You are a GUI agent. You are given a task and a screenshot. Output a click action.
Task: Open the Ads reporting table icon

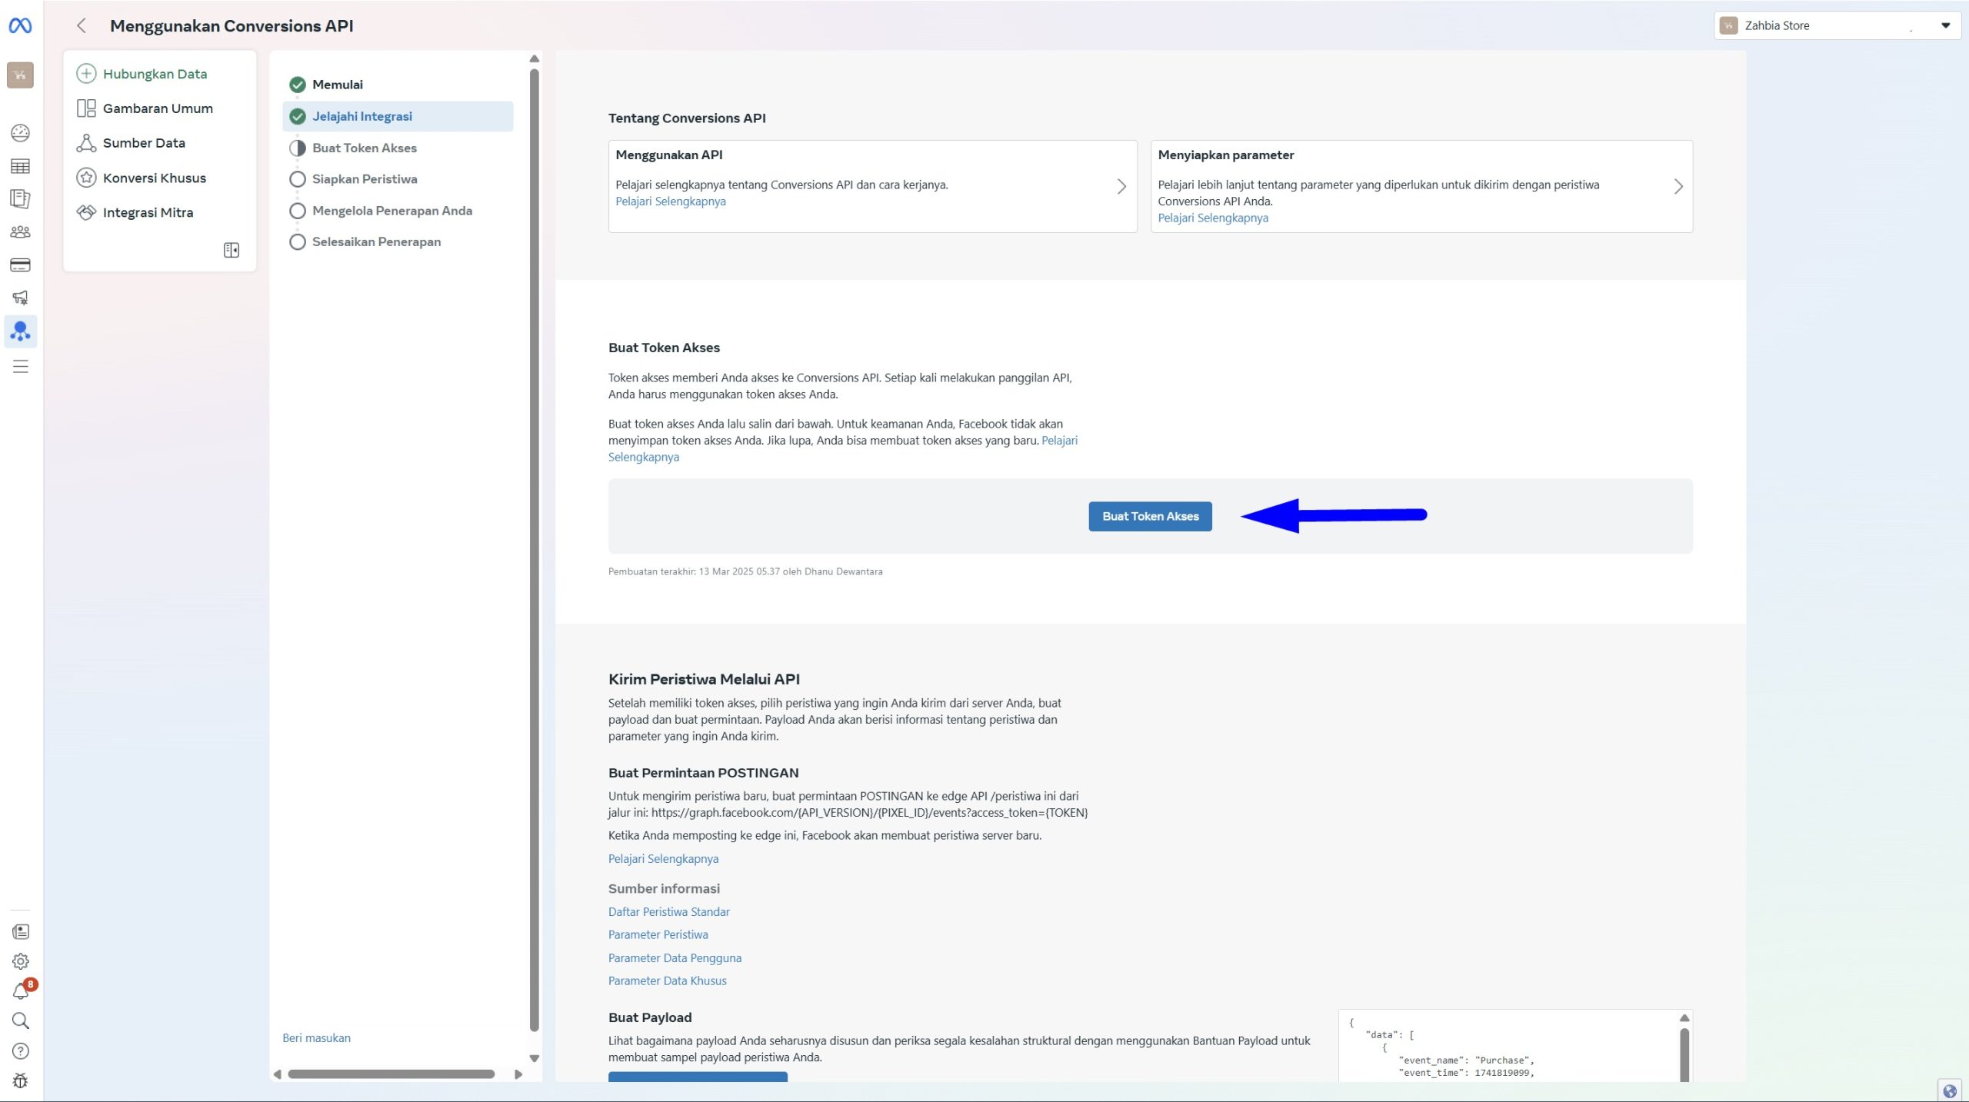(x=21, y=166)
